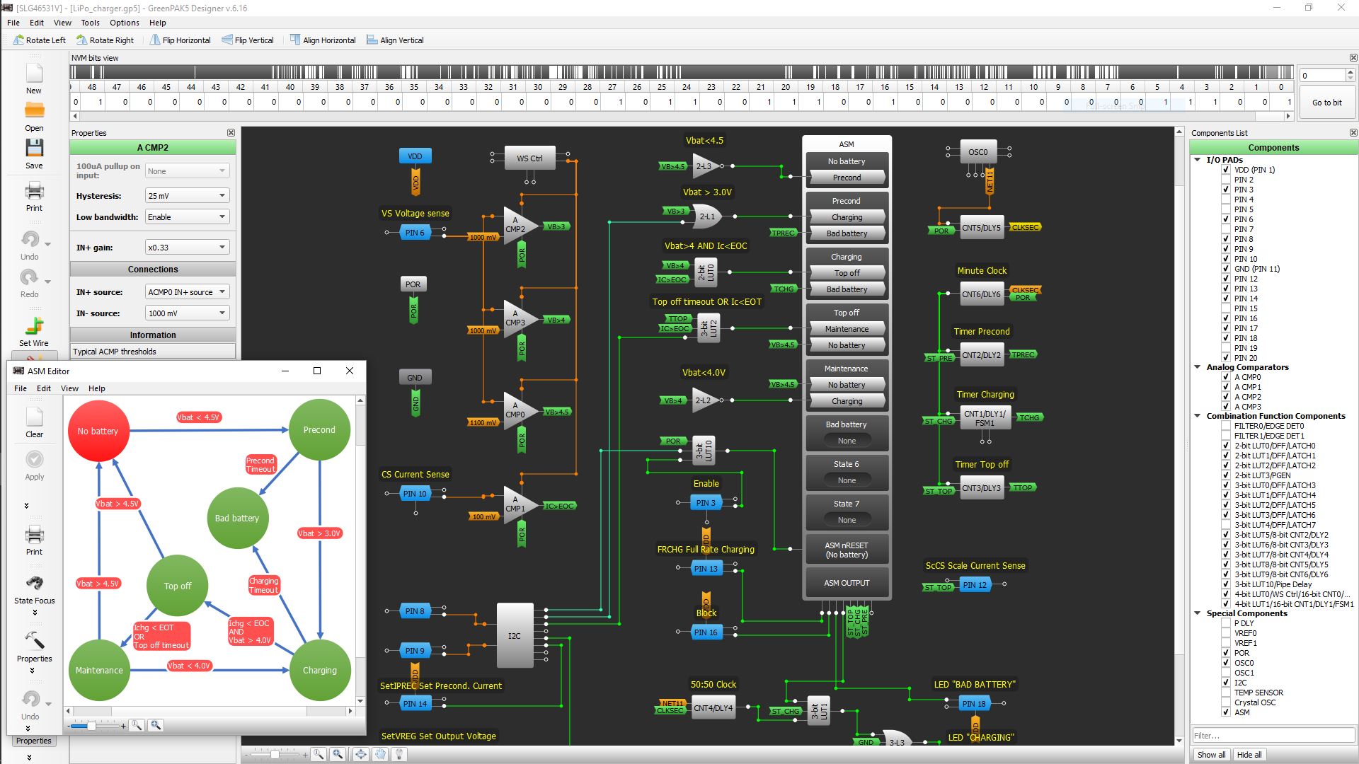This screenshot has width=1359, height=764.
Task: Click State Focus in ASM Editor
Action: point(34,584)
